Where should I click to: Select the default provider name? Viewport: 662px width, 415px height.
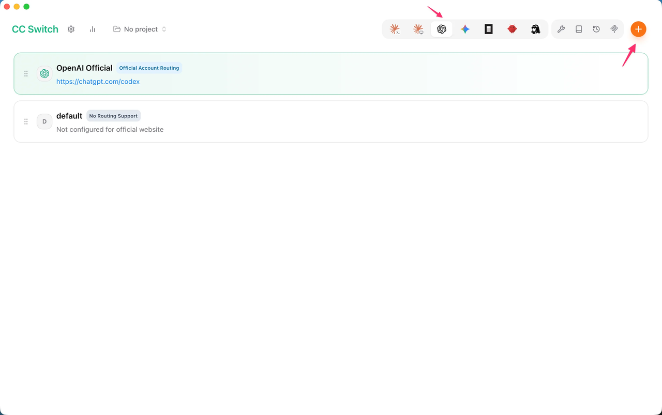tap(69, 116)
